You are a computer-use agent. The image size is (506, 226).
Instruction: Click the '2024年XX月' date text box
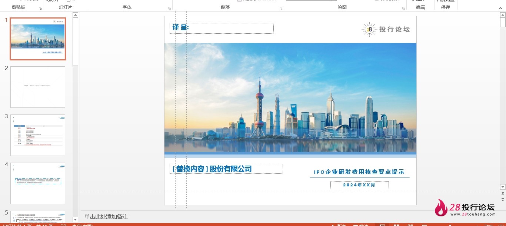[x=359, y=185]
